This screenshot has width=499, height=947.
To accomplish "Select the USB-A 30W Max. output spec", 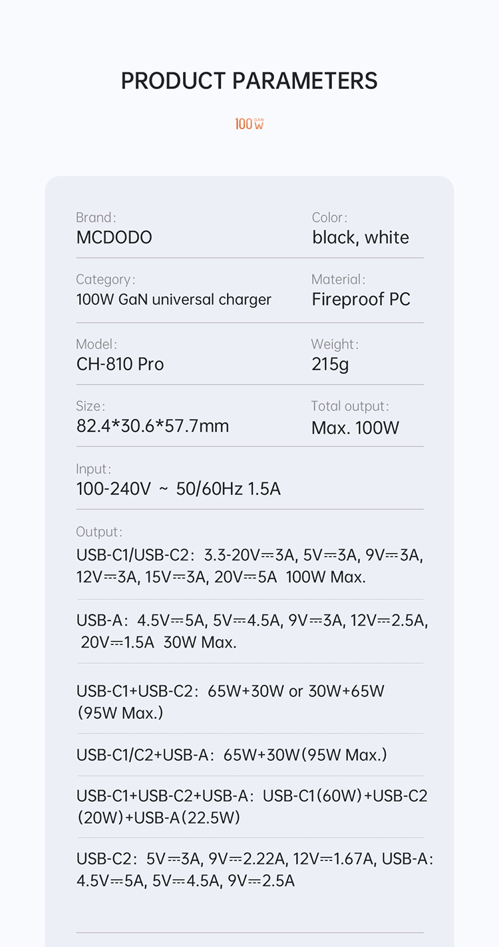I will (251, 631).
